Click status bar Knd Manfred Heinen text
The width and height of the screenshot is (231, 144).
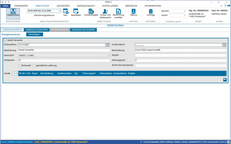pyautogui.click(x=18, y=142)
